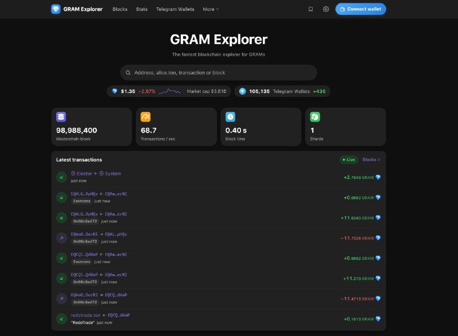Open the System address link

click(113, 173)
